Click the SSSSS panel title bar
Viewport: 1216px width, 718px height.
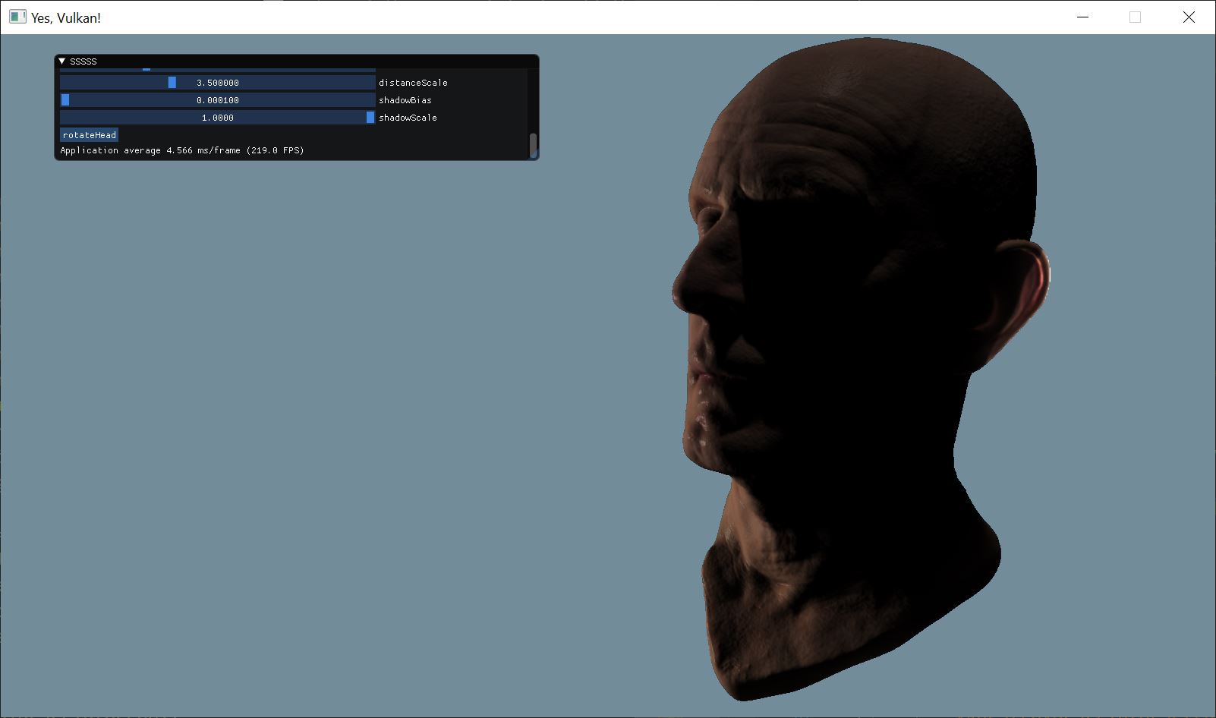pyautogui.click(x=297, y=61)
